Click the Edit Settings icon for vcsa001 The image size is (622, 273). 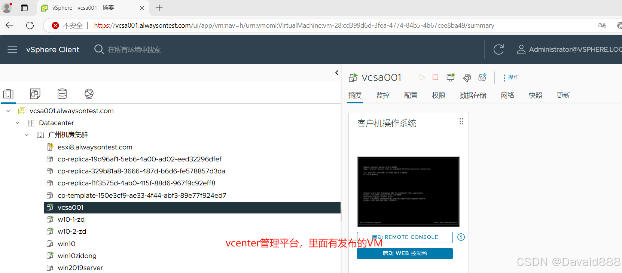click(467, 78)
